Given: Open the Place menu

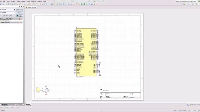Looking at the screenshot, I should coord(18,1).
